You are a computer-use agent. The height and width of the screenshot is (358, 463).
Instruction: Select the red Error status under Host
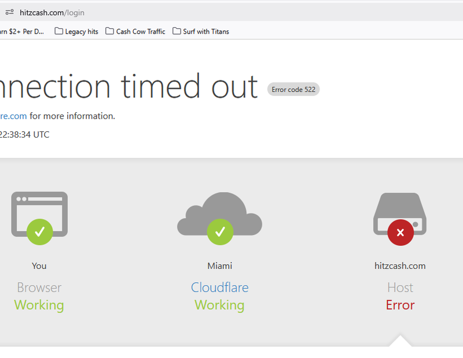pyautogui.click(x=400, y=305)
